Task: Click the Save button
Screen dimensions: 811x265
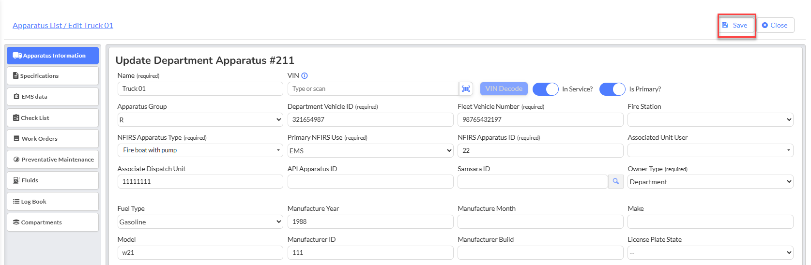Action: click(x=736, y=25)
